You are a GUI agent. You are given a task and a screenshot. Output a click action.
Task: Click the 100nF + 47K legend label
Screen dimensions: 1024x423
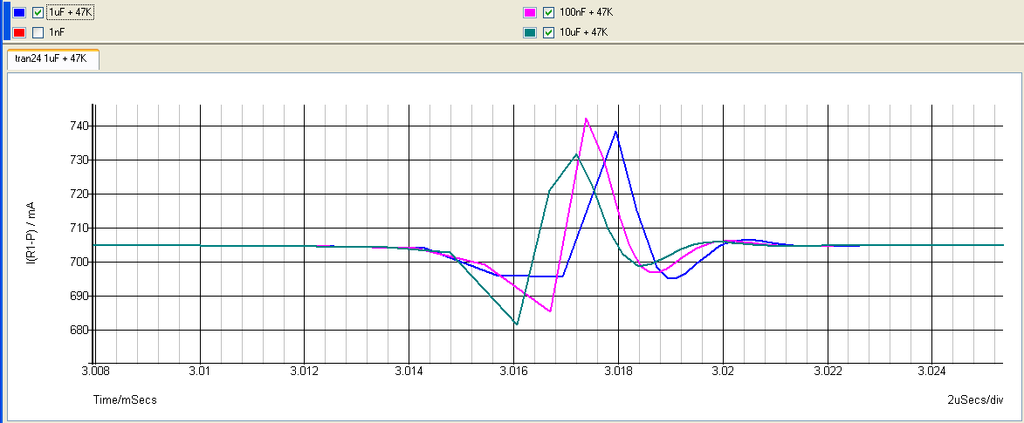[x=585, y=13]
